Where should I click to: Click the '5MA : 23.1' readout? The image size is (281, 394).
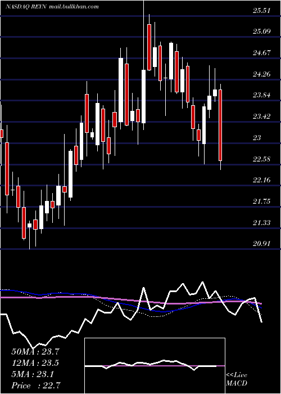[x=33, y=374]
